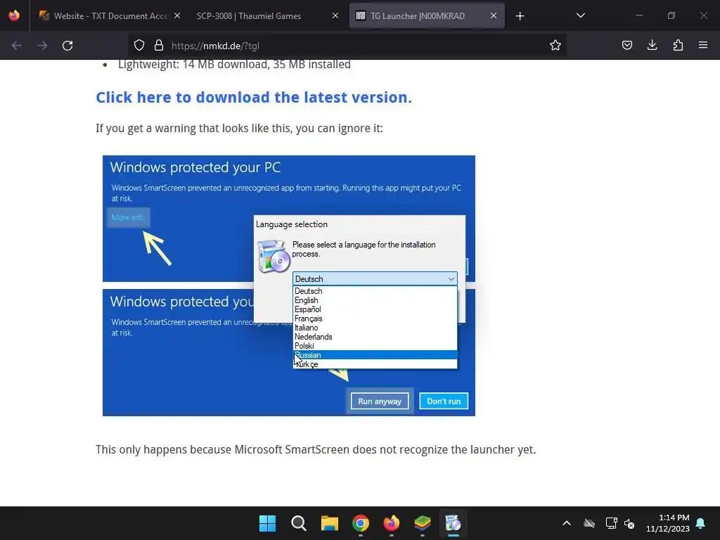The image size is (720, 540).
Task: Click the installer CD icon in dialog
Action: tap(274, 256)
